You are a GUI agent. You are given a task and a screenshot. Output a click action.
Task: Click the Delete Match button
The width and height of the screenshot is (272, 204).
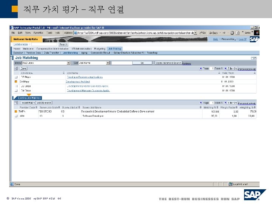[x=44, y=103]
